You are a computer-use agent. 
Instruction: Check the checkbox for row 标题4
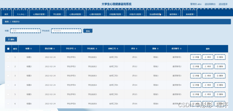click(x=8, y=85)
